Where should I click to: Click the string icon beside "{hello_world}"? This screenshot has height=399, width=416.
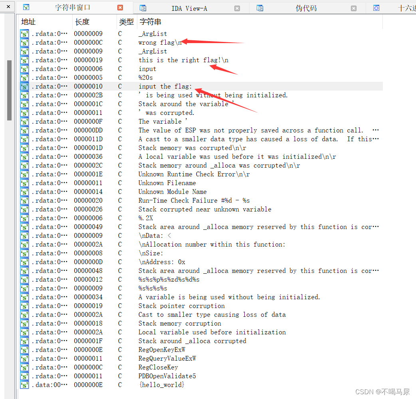point(24,385)
